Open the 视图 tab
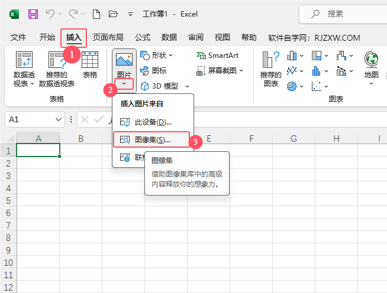 pyautogui.click(x=222, y=37)
